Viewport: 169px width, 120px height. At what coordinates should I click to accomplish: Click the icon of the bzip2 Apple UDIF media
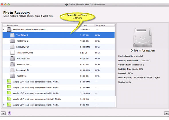coord(9,99)
